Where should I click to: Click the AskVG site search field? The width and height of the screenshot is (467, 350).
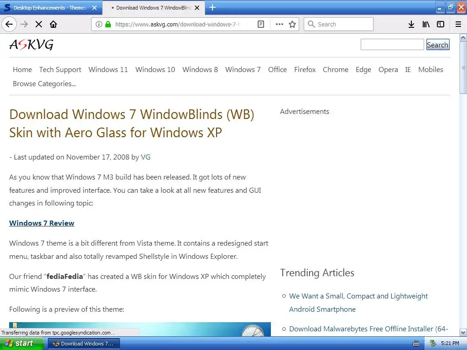click(x=392, y=44)
